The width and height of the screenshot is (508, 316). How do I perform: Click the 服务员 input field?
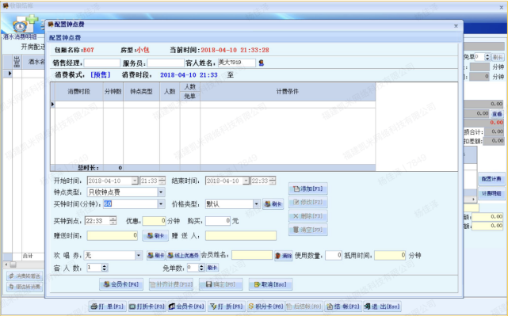click(166, 63)
